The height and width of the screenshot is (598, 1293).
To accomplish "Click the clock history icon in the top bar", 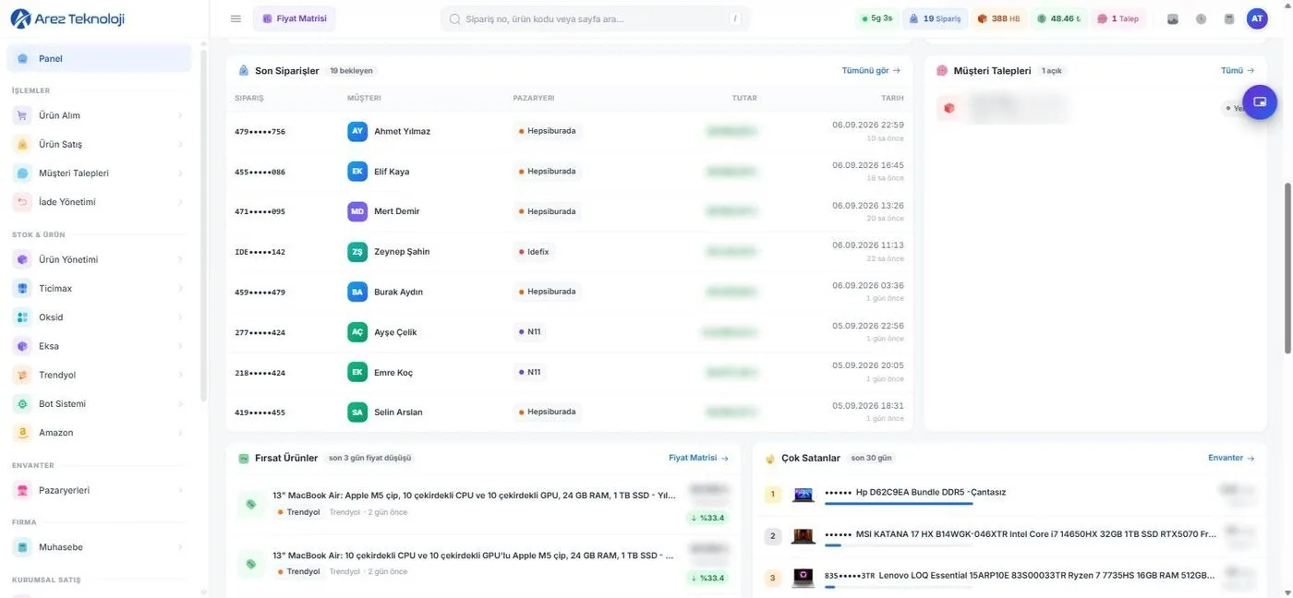I will (x=1201, y=18).
